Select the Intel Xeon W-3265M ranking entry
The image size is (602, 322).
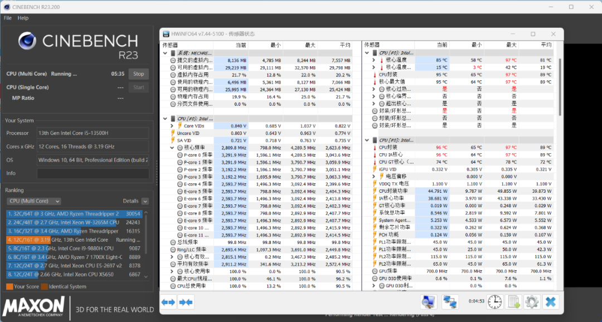[75, 222]
